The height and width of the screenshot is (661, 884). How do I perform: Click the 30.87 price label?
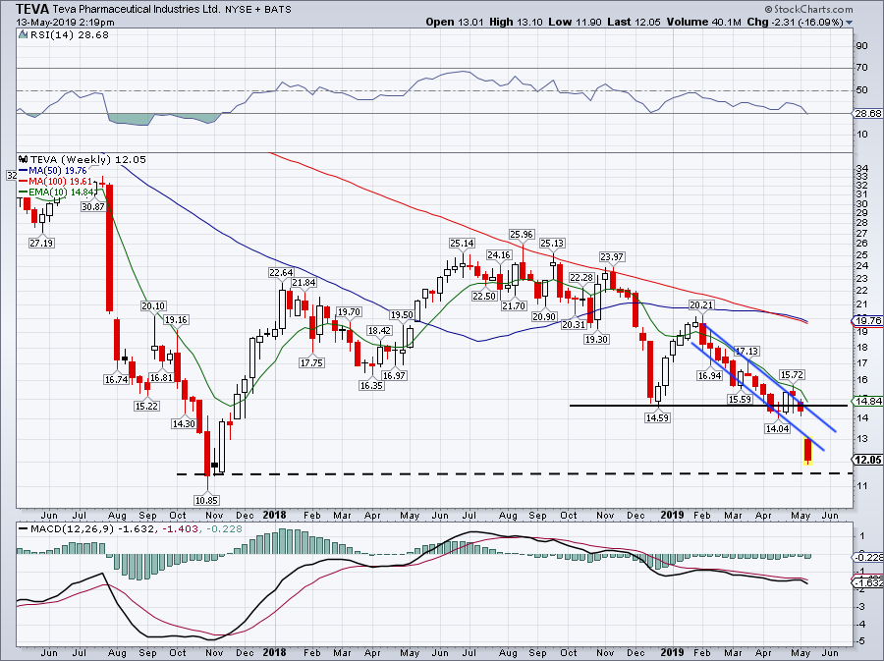[93, 207]
